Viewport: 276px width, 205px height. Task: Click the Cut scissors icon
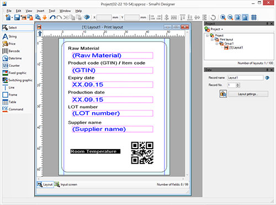(x=66, y=17)
